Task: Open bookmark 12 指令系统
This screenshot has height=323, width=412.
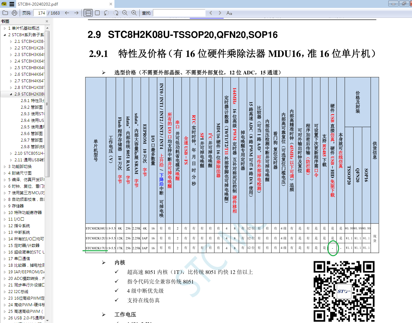Action: [19, 226]
